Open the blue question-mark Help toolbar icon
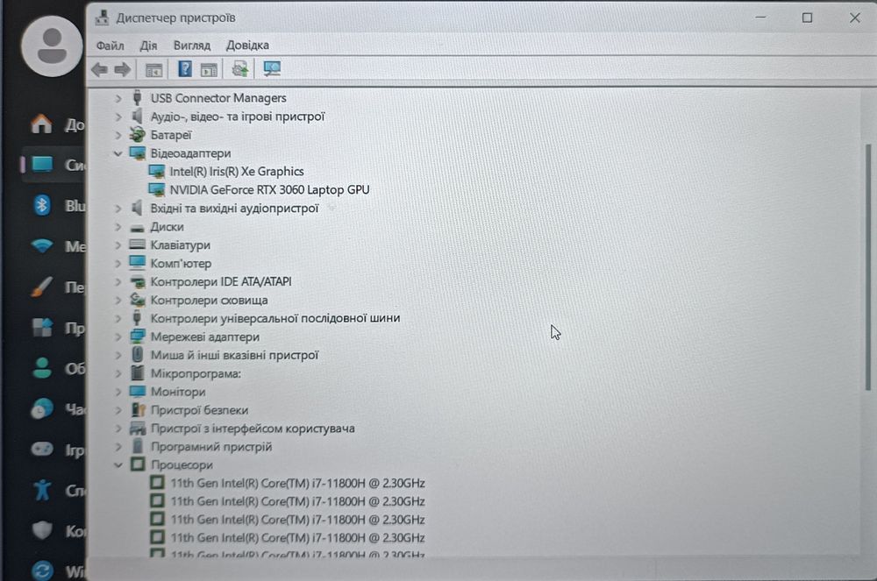 point(184,69)
